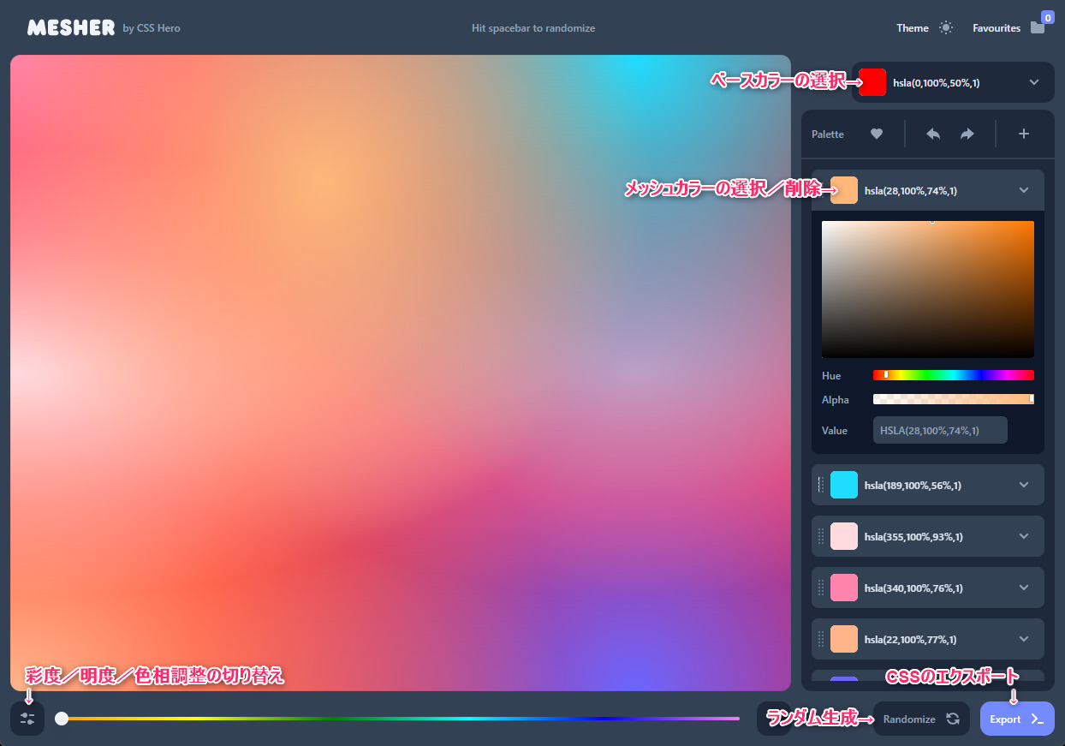Collapse the hsla(28,100%,74%,1) color panel
This screenshot has height=746, width=1065.
click(x=1024, y=190)
